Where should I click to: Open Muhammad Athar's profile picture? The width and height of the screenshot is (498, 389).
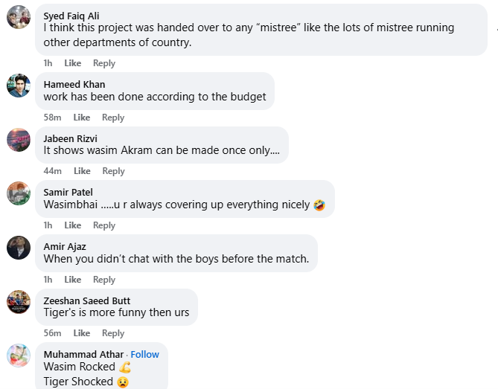pyautogui.click(x=19, y=356)
